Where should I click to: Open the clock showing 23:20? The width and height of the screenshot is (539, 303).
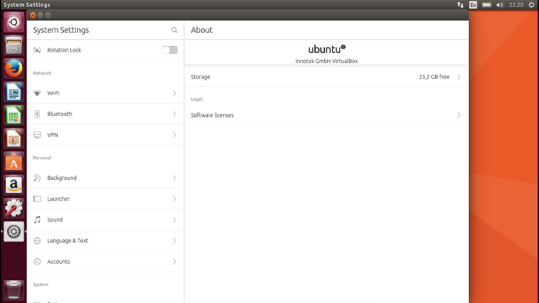[x=516, y=5]
